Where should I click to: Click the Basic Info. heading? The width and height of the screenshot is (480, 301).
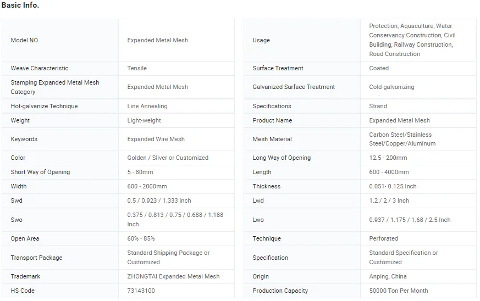click(x=20, y=5)
